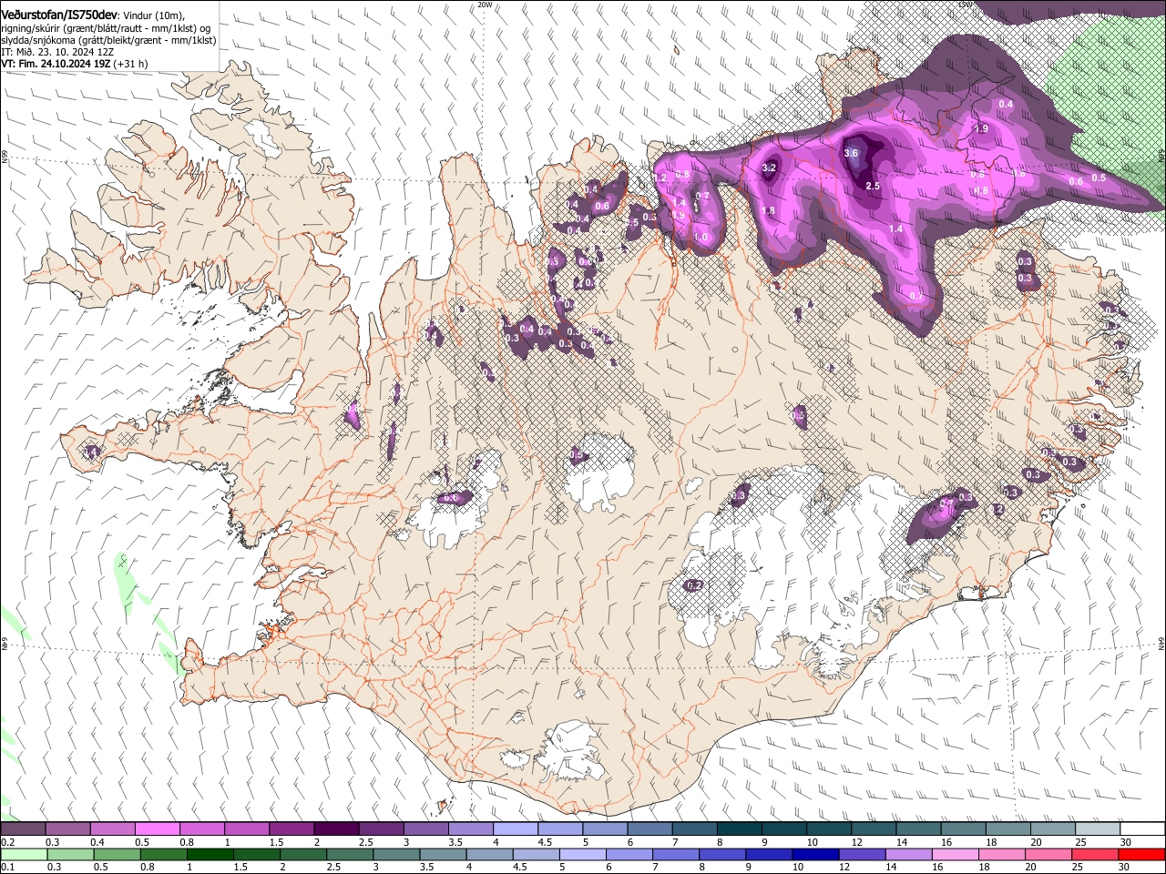Select top legend swatch between 2 and 2.5
The width and height of the screenshot is (1166, 874).
click(335, 829)
